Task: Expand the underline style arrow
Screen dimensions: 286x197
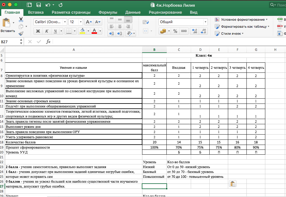Action: 61,31
